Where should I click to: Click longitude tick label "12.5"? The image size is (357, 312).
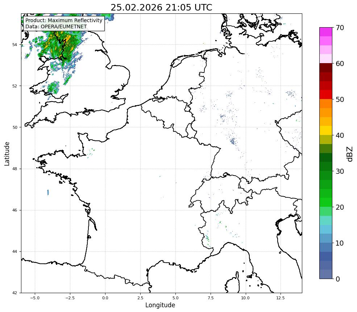point(281,298)
